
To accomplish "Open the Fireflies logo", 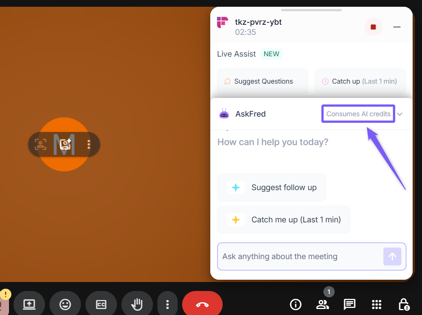I will tap(223, 22).
